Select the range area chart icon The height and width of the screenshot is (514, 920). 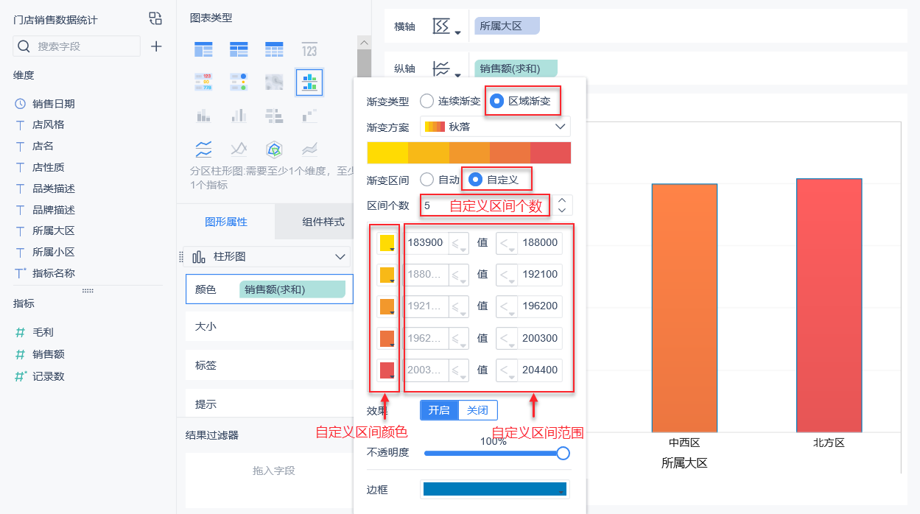[309, 149]
